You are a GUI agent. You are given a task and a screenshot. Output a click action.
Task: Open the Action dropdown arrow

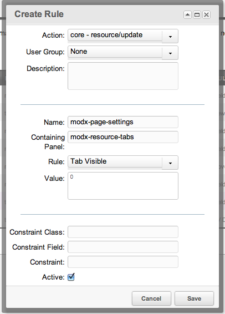170,36
